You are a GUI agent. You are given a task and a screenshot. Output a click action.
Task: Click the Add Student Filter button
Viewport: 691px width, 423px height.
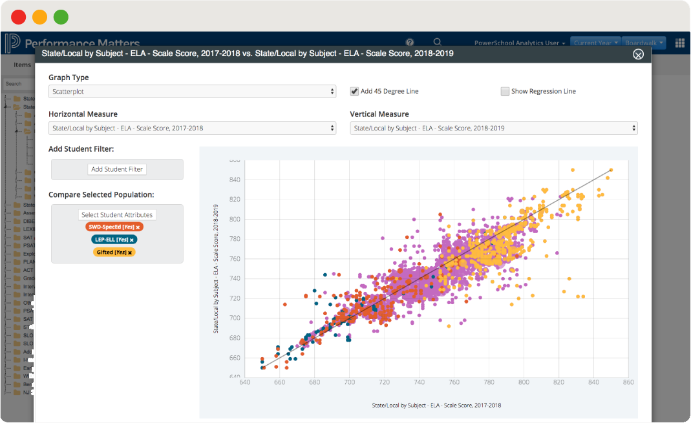click(x=117, y=169)
